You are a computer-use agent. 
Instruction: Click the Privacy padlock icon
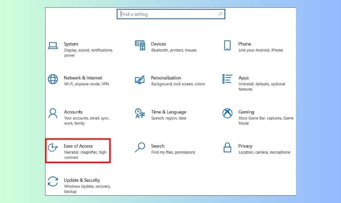pos(227,147)
